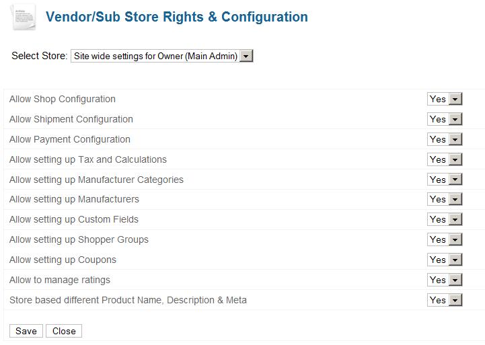Expand Allow setting up Manufacturers dropdown

click(445, 200)
